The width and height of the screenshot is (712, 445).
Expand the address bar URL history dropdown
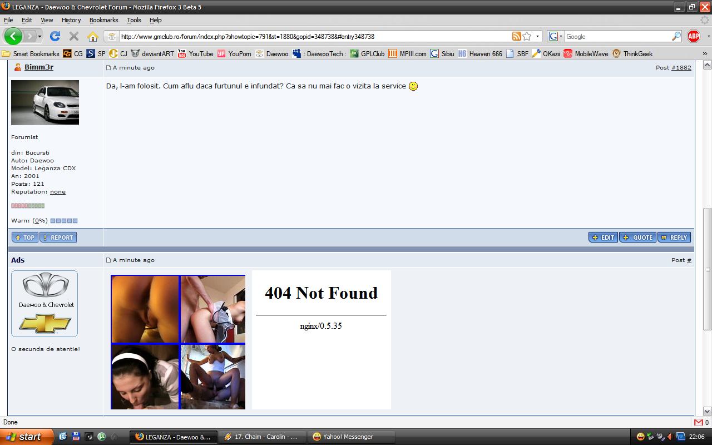(x=538, y=36)
